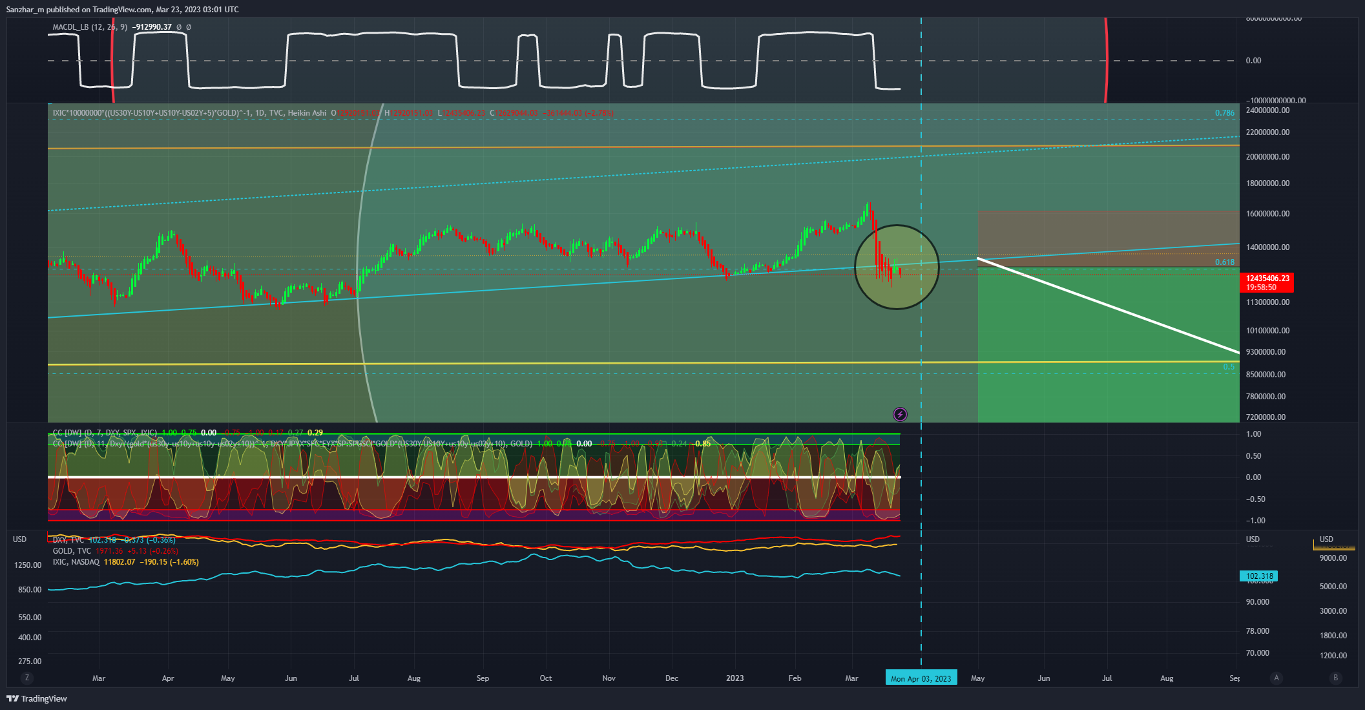Screen dimensions: 1365x710
Task: Click the 0.5 Fibonacci level label
Action: pyautogui.click(x=1229, y=367)
